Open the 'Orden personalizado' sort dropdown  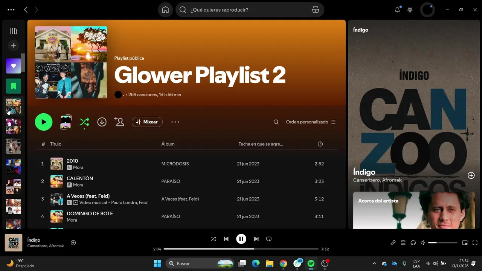coord(311,122)
